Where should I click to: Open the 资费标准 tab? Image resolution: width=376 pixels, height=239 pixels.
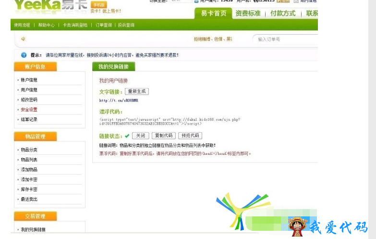tap(248, 13)
